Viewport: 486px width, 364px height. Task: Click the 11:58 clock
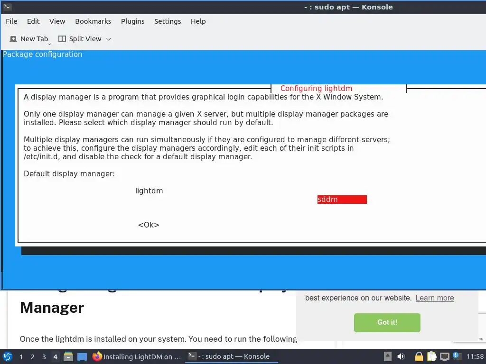(475, 356)
